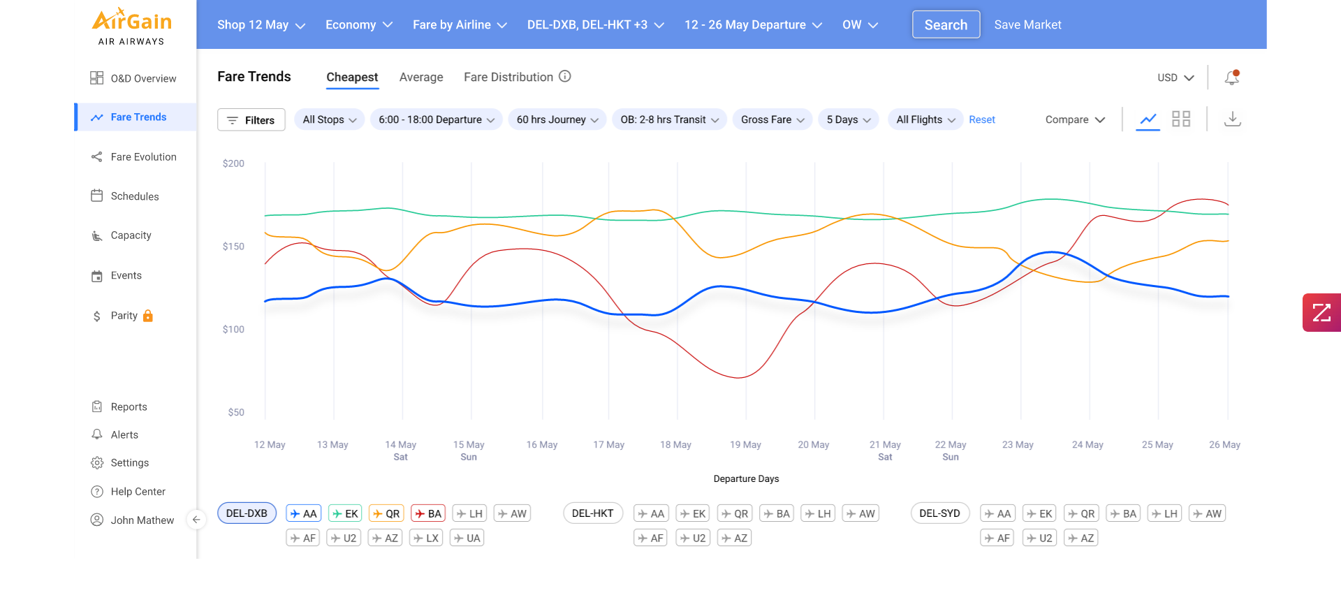Toggle the AA airline under DEL-DXB
The width and height of the screenshot is (1341, 607).
click(303, 513)
